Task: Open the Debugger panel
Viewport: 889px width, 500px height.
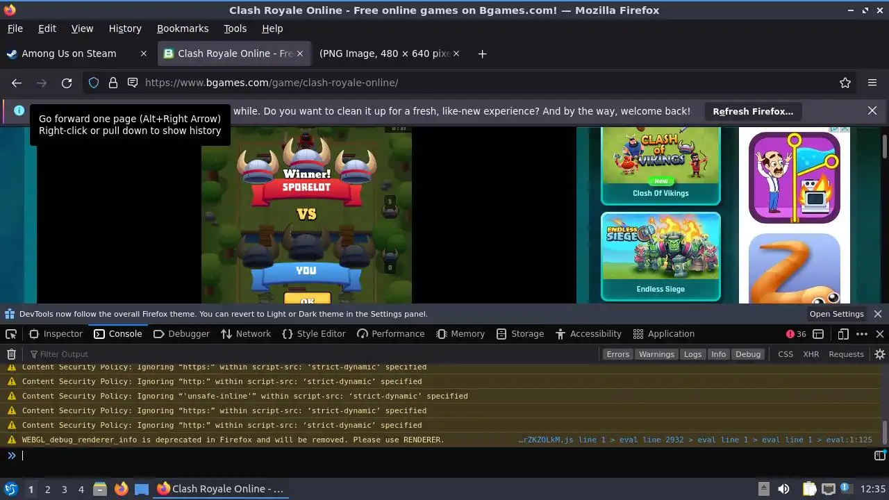Action: coord(181,334)
